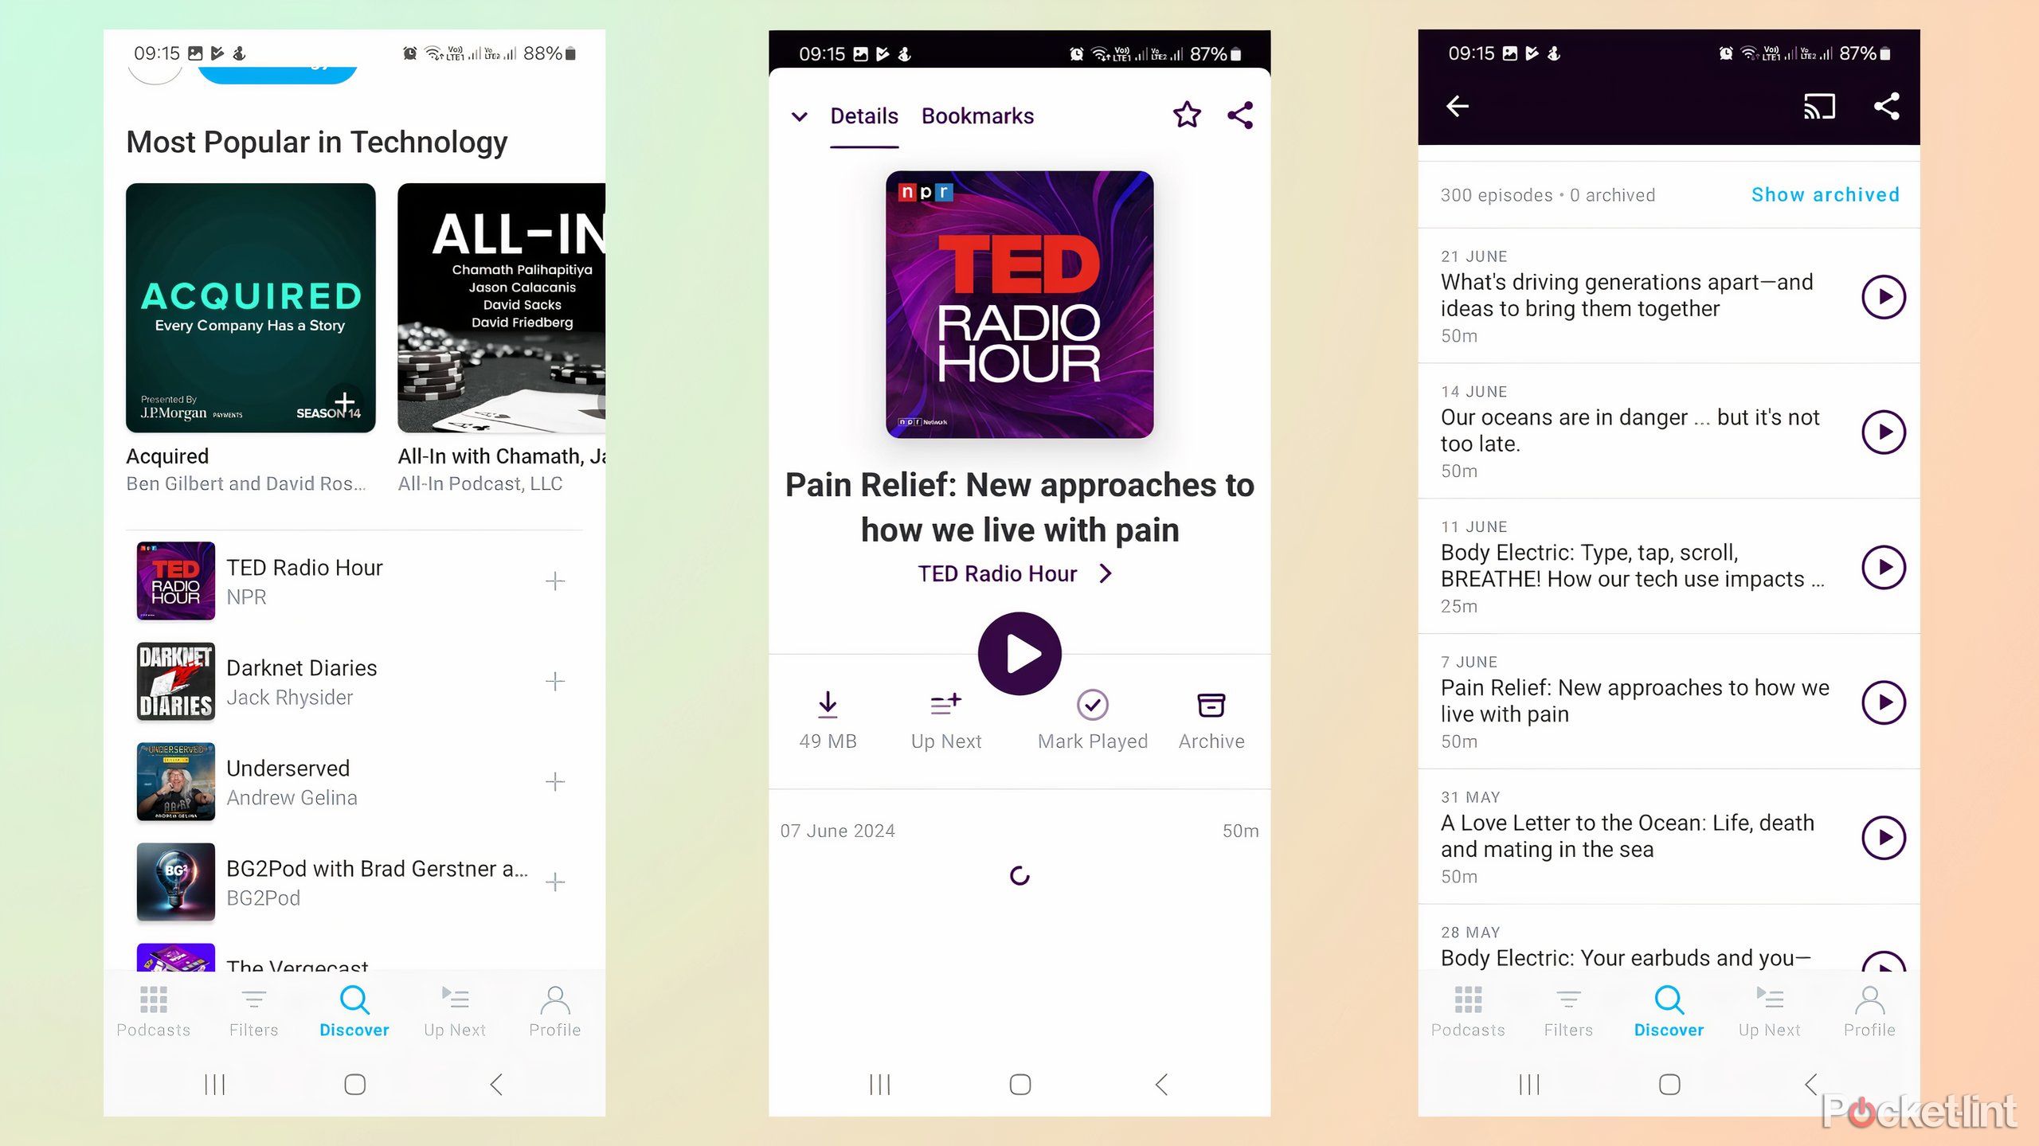The width and height of the screenshot is (2039, 1146).
Task: Toggle add Darknet Diaries to subscriptions
Action: click(556, 681)
